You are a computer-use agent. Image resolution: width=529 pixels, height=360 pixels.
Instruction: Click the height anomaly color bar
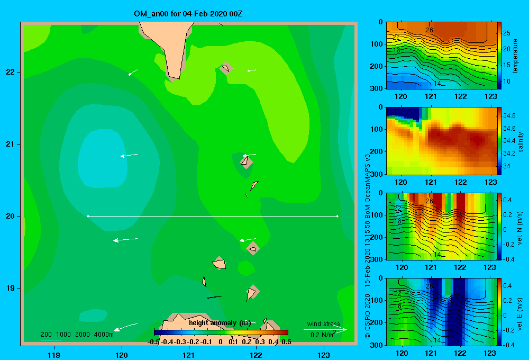(221, 332)
